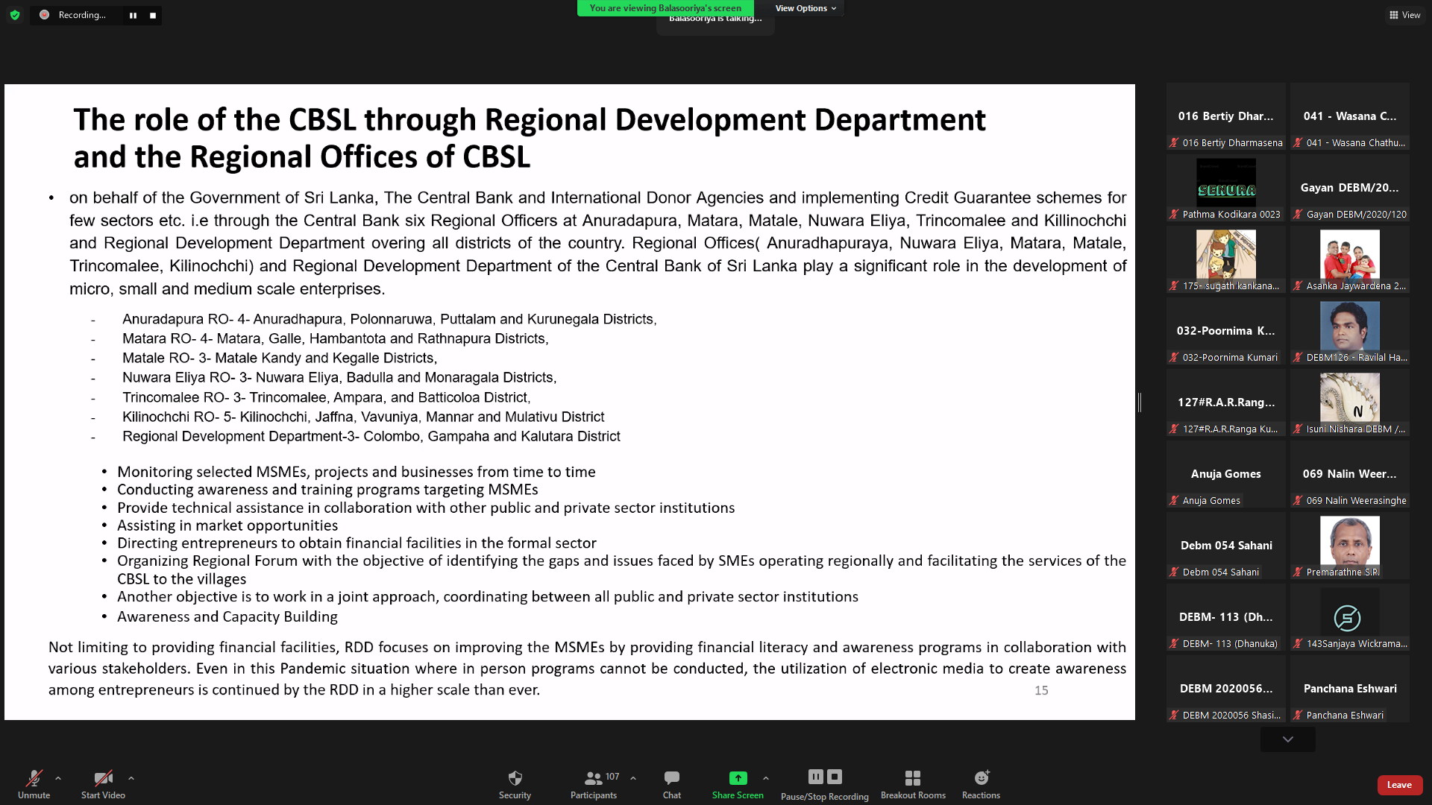Click the green encryption shield icon
The image size is (1432, 805).
(x=15, y=15)
